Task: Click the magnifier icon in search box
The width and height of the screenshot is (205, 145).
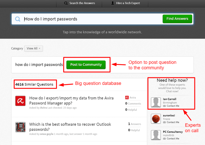Action: coord(17,19)
